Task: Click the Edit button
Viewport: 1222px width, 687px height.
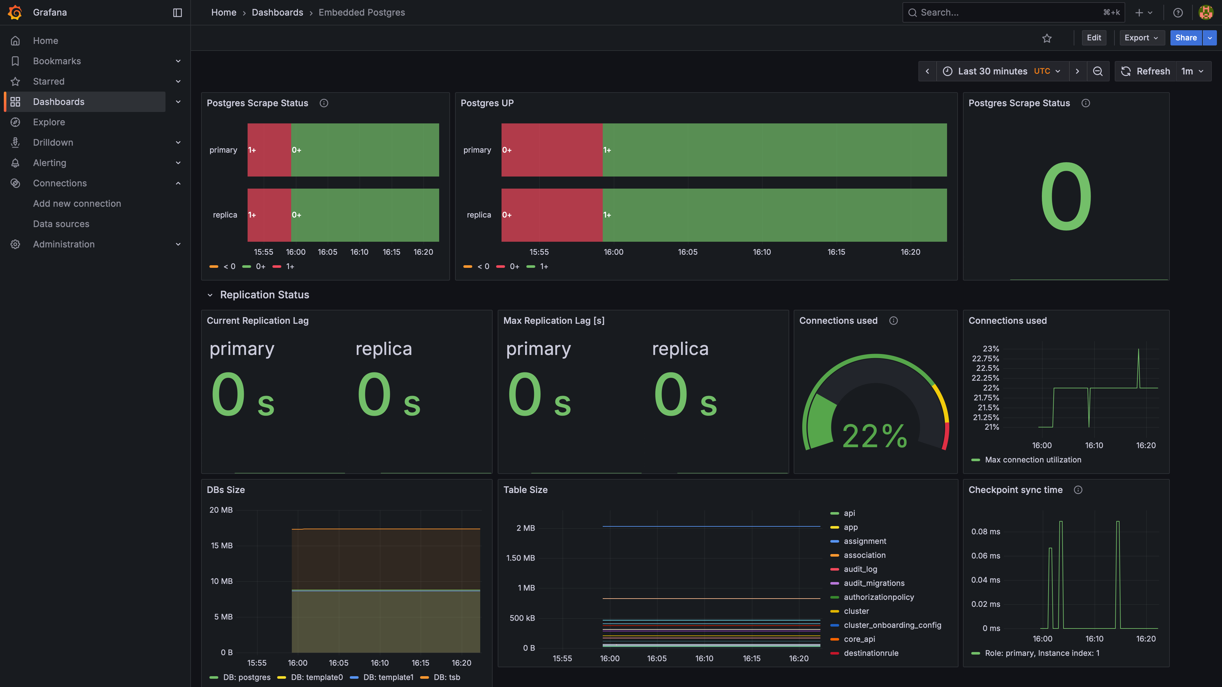Action: pyautogui.click(x=1094, y=38)
